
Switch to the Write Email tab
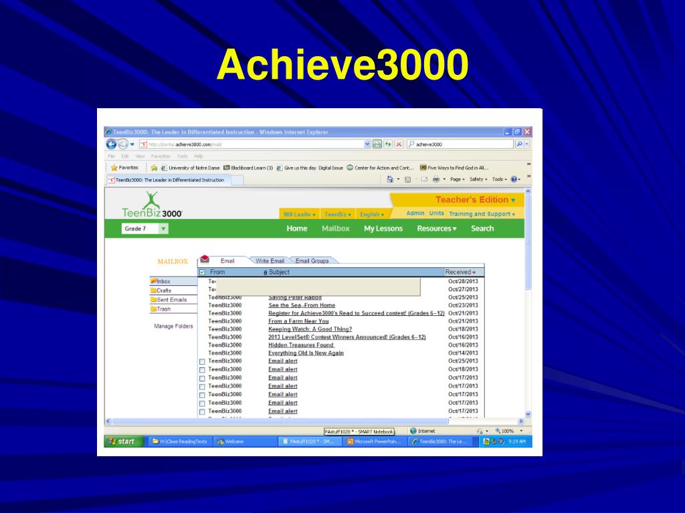click(270, 261)
